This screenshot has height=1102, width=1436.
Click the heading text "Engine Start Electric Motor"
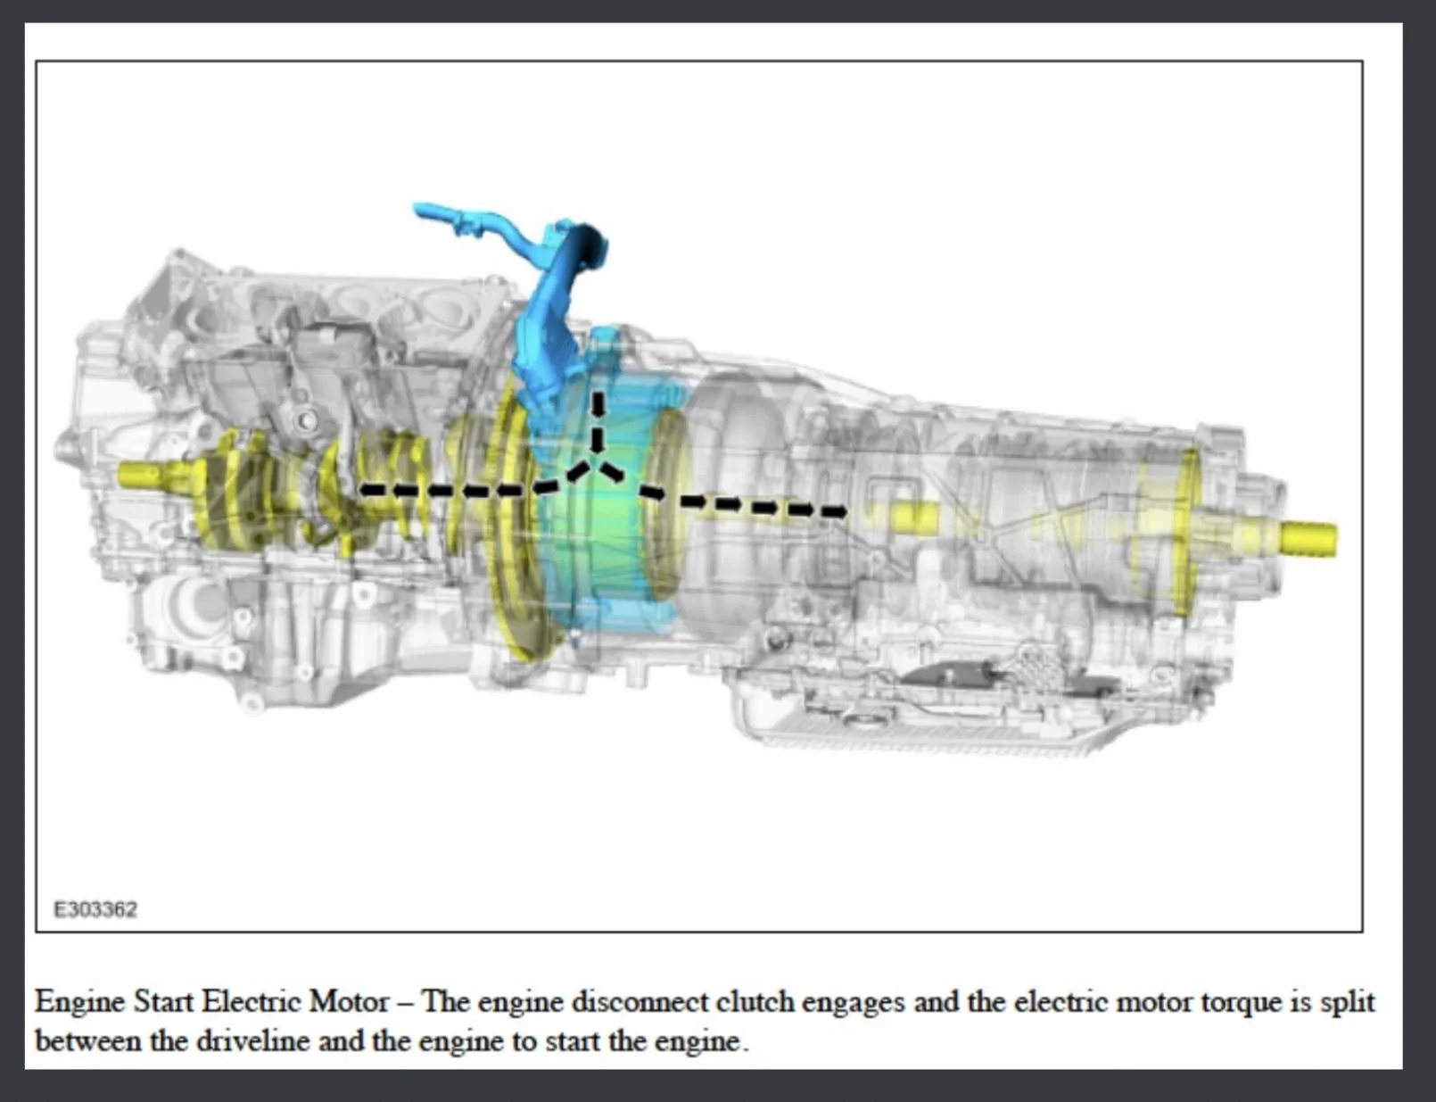tap(212, 1001)
